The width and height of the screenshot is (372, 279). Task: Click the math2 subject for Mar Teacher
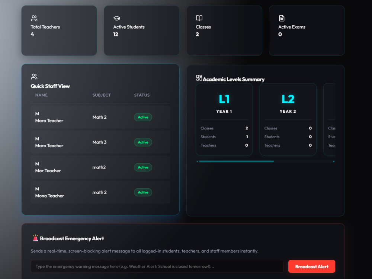(x=99, y=167)
